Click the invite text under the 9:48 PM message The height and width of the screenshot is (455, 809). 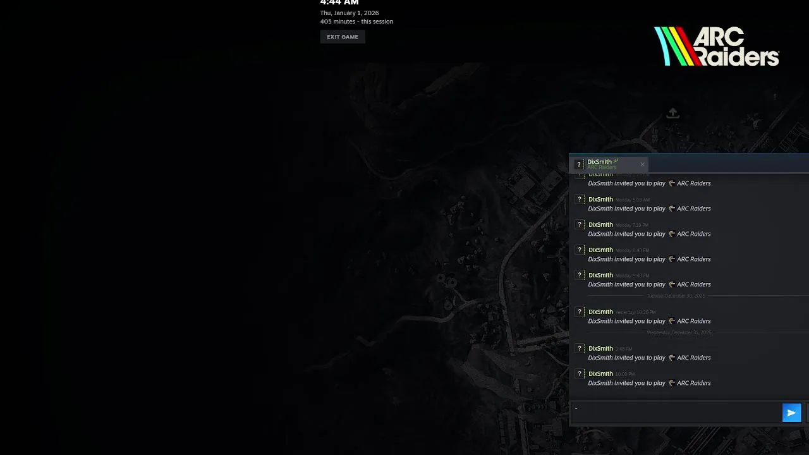click(x=649, y=358)
